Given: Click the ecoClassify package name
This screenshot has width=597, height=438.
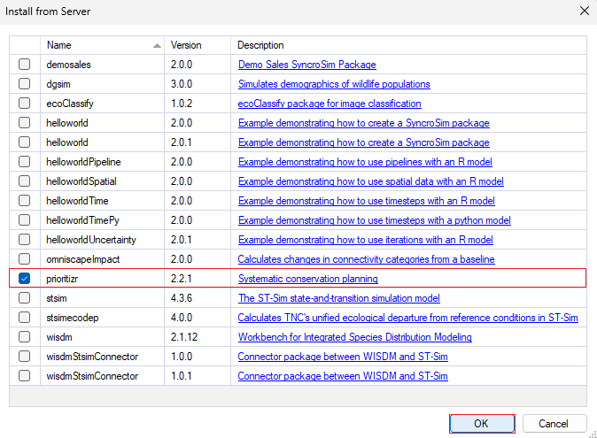Looking at the screenshot, I should [70, 104].
